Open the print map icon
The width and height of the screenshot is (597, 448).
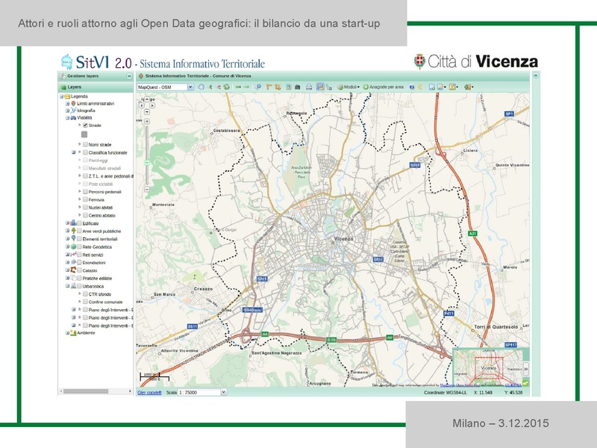pyautogui.click(x=309, y=86)
